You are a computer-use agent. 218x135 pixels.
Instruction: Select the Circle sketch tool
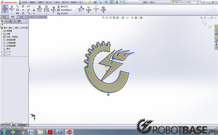(23, 6)
